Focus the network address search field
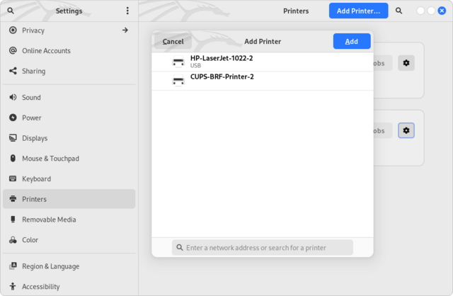Screen dimensions: 453x296 263,248
